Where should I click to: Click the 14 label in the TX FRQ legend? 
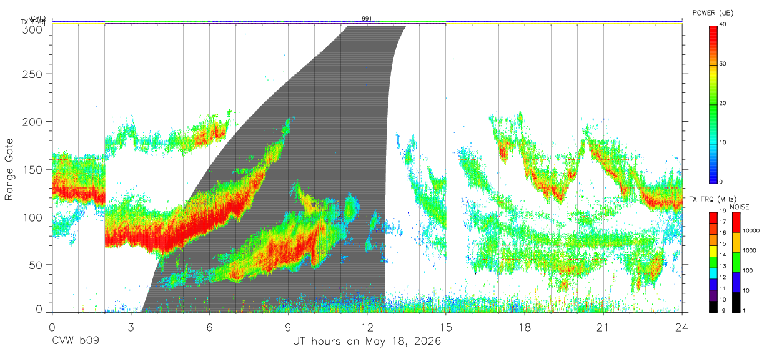coord(722,255)
